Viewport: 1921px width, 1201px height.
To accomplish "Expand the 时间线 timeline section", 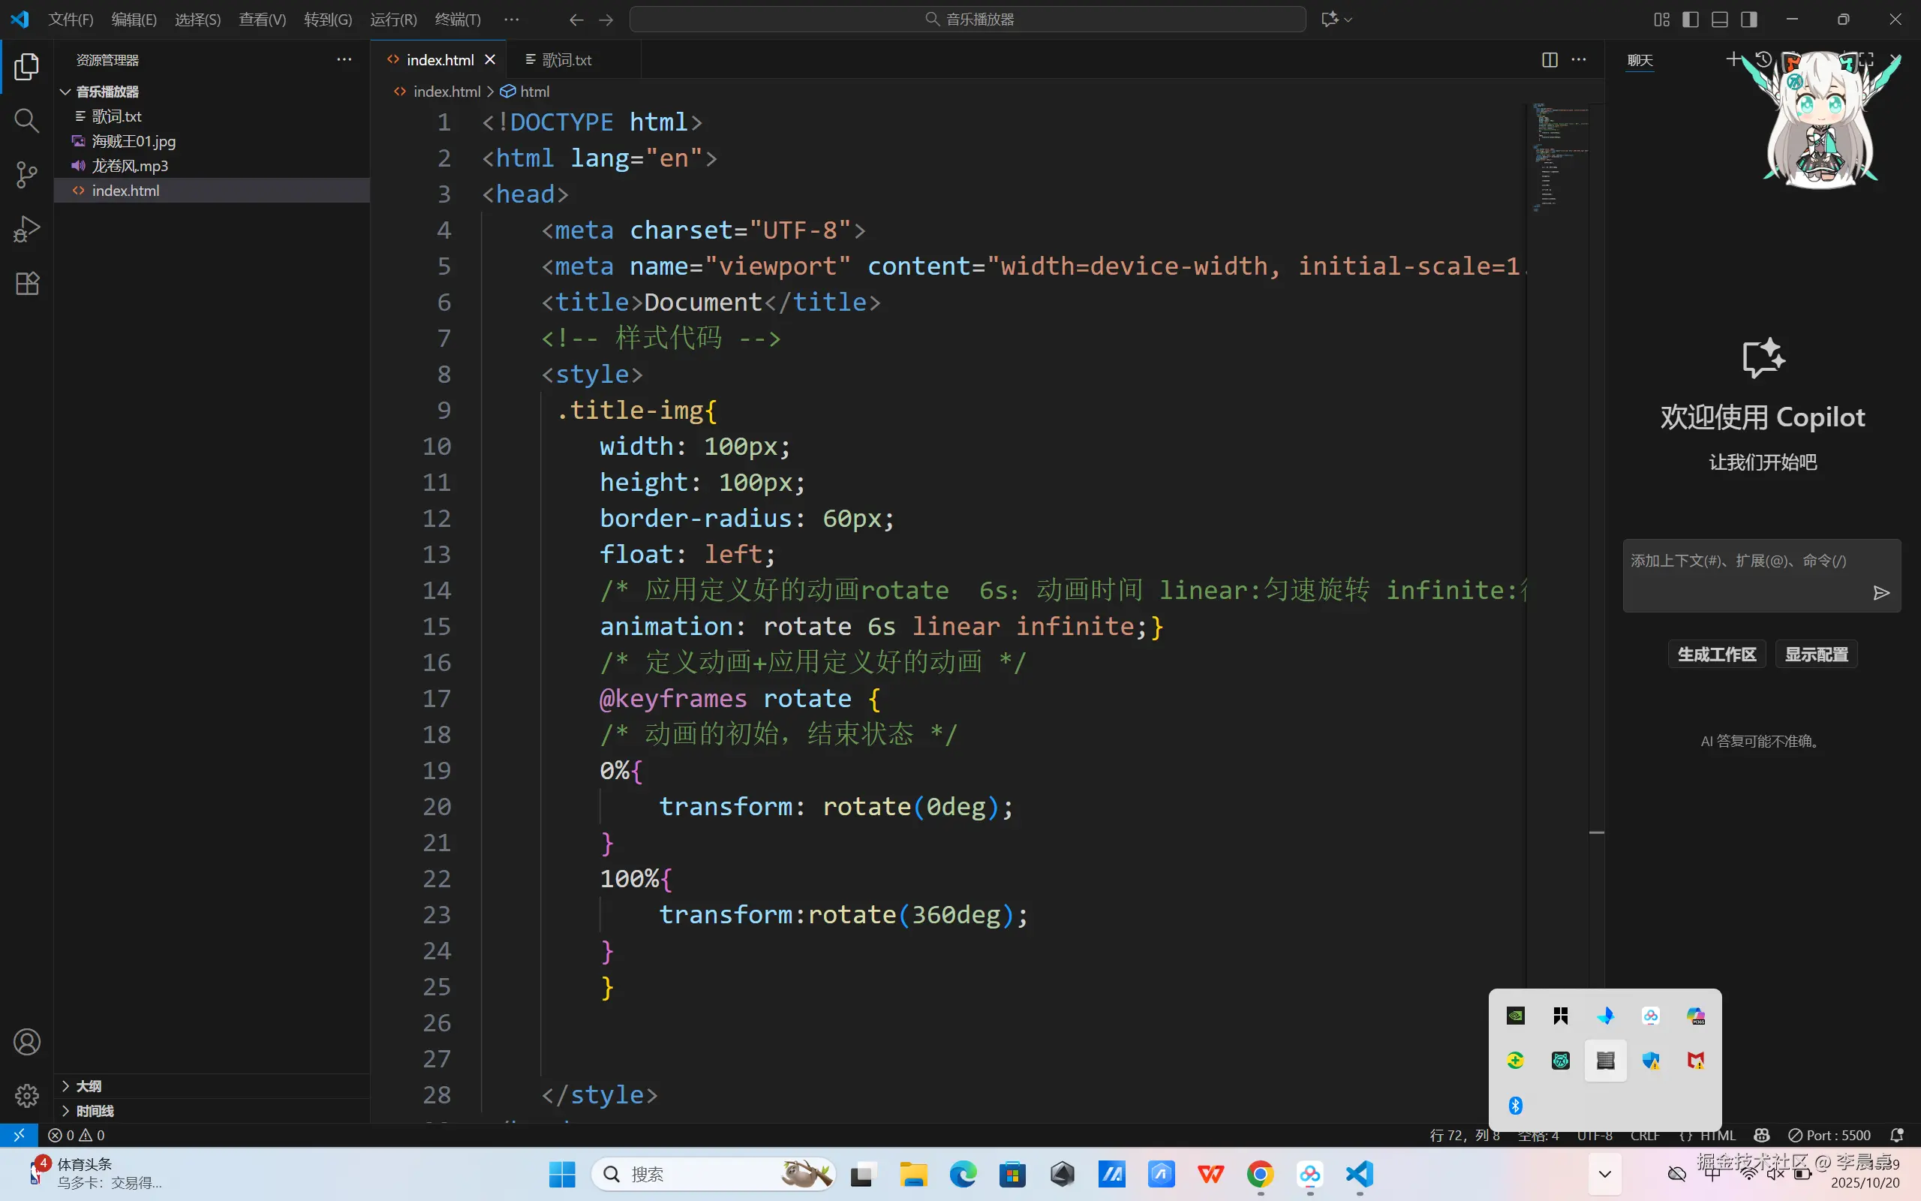I will tap(94, 1110).
